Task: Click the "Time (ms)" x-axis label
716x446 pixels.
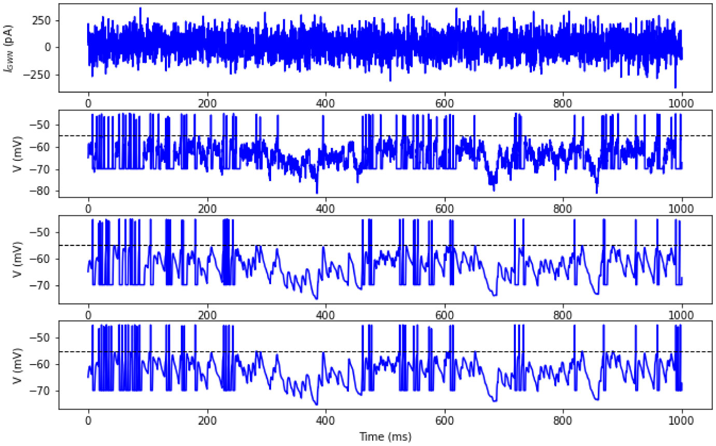Action: point(385,436)
